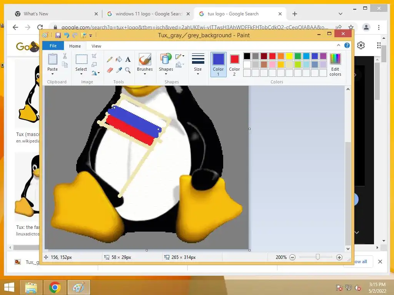The height and width of the screenshot is (295, 394).
Task: Click the Copy icon in Clipboard group
Action: coord(65,65)
